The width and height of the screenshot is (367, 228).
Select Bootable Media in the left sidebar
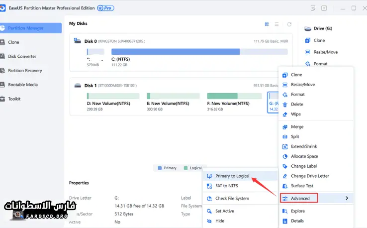(22, 85)
